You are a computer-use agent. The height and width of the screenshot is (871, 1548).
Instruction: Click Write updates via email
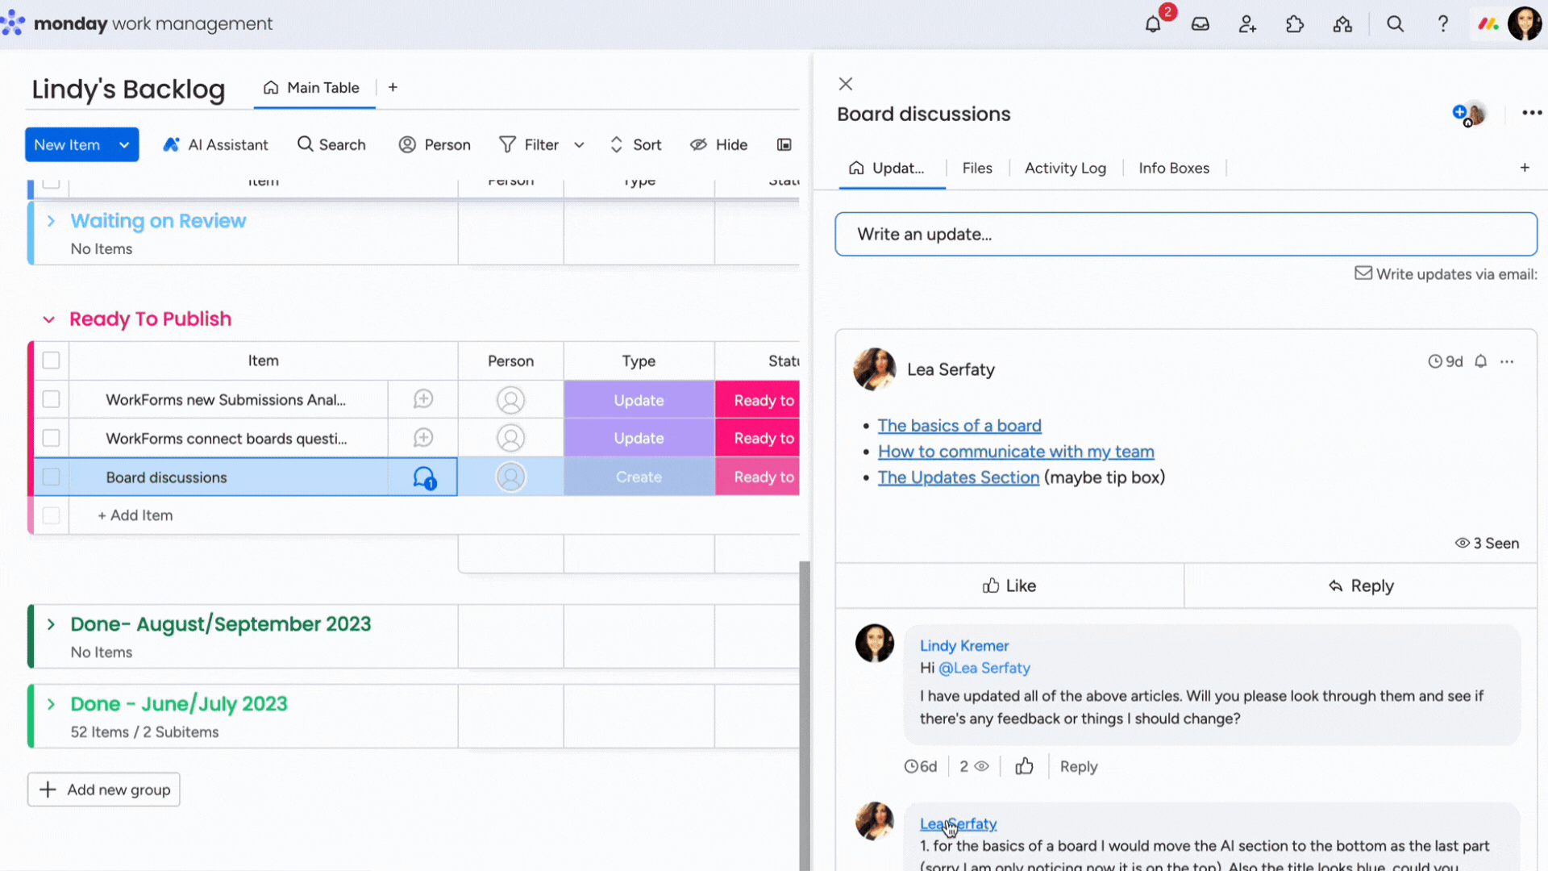(x=1446, y=274)
